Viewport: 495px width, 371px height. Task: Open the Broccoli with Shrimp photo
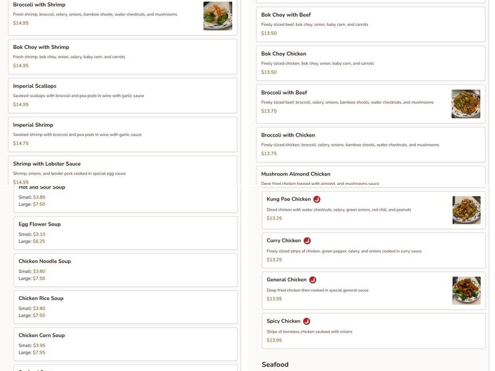tap(218, 16)
